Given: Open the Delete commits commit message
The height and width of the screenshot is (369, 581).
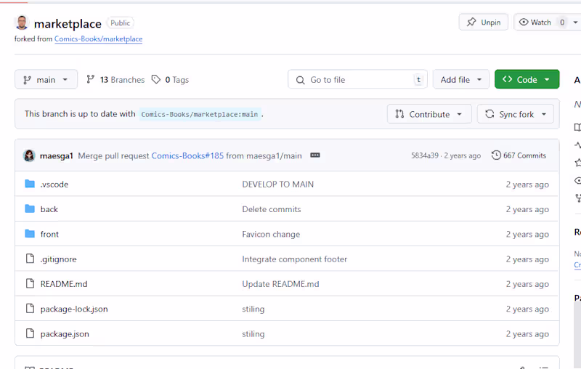Looking at the screenshot, I should 272,209.
